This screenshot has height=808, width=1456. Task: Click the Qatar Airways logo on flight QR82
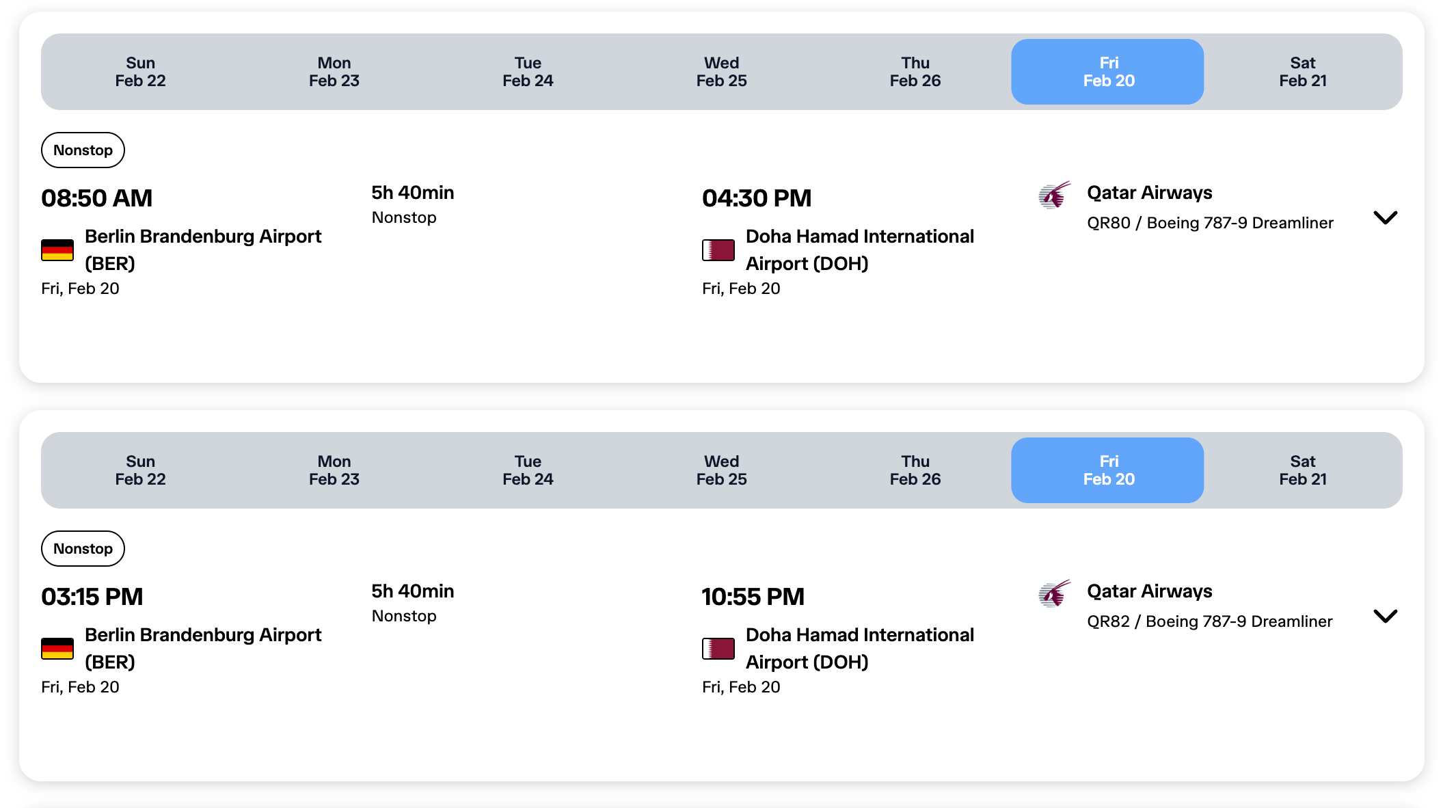[x=1054, y=594]
